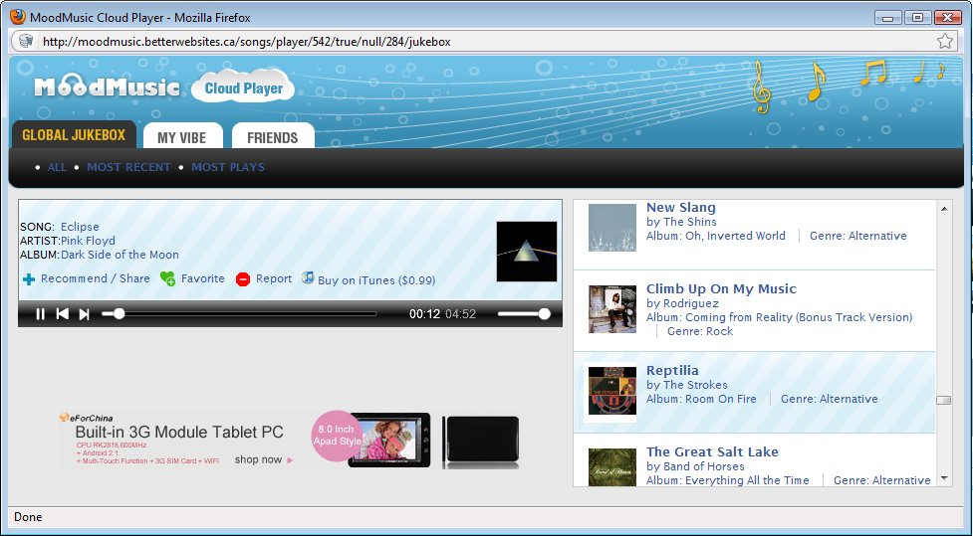Click total duration 04:52

pos(460,314)
